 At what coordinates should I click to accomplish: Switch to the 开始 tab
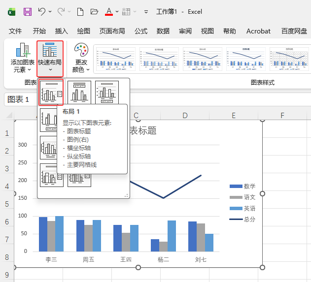[39, 31]
